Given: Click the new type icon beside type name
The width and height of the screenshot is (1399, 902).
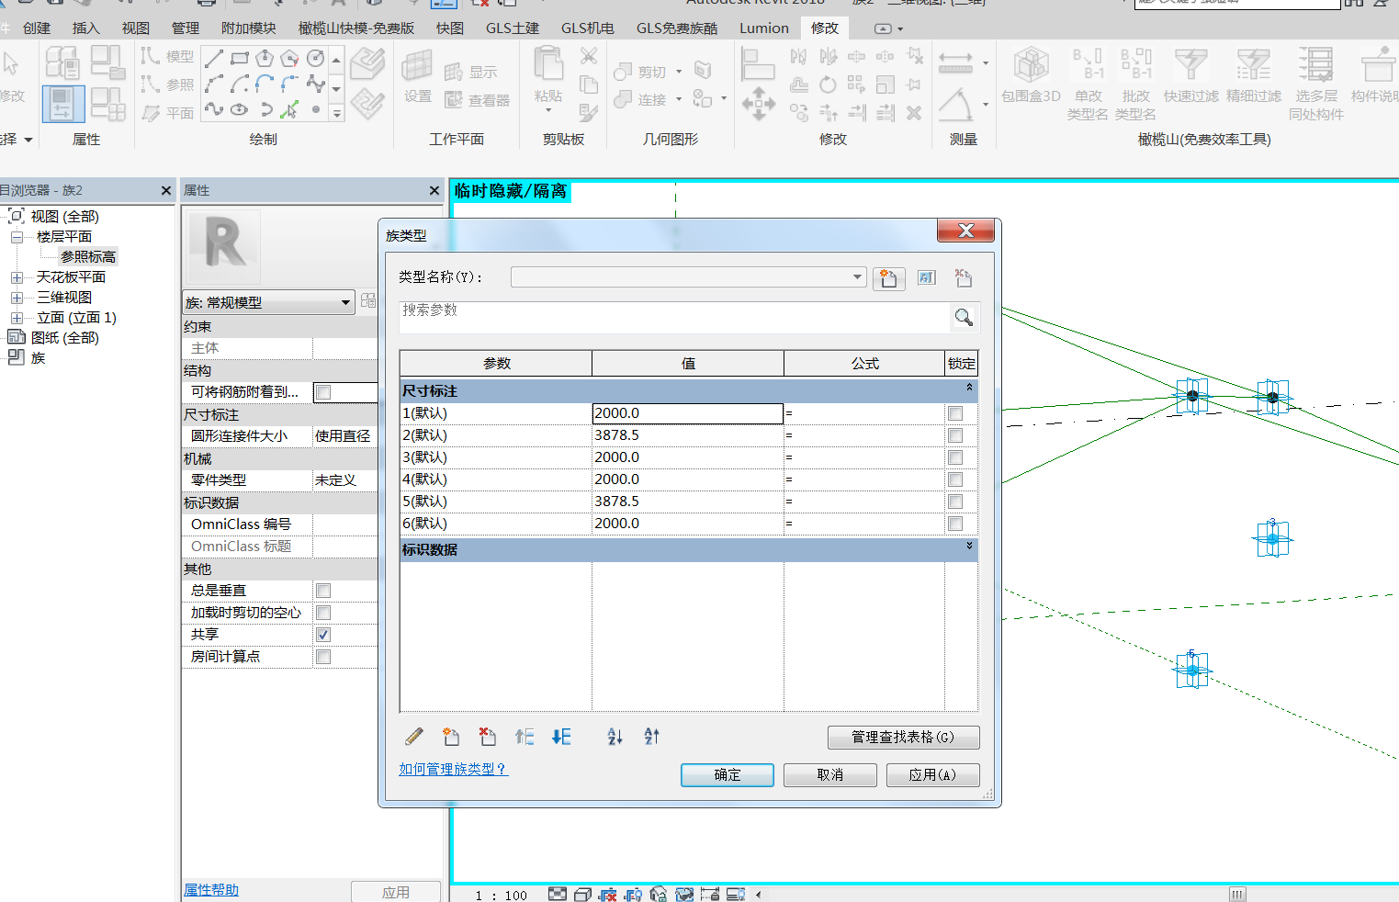Looking at the screenshot, I should click(x=888, y=278).
